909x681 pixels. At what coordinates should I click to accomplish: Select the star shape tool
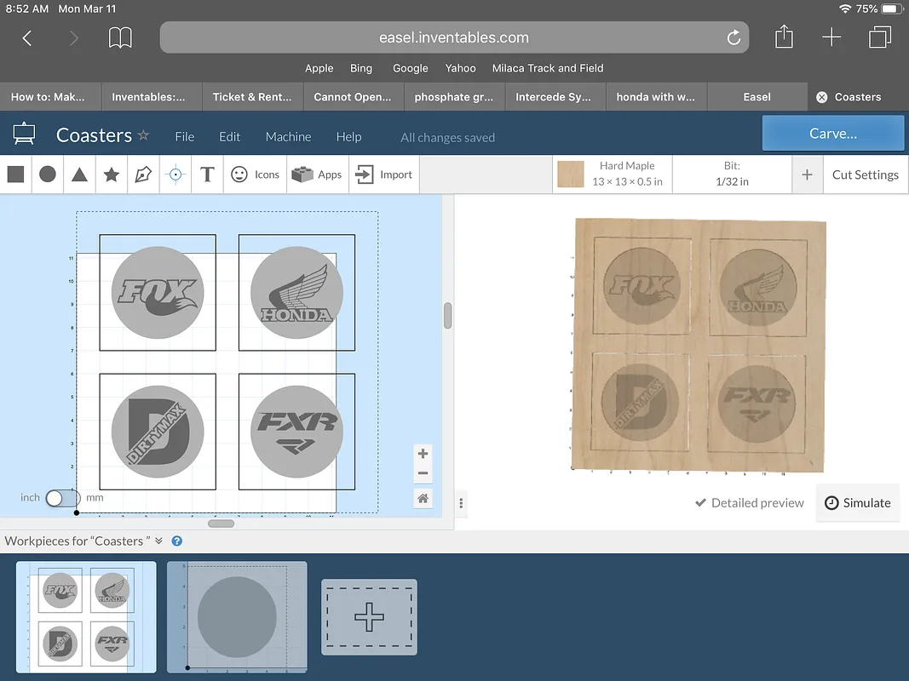coord(111,175)
